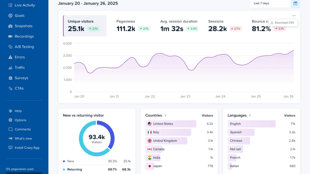Viewport: 310px width, 174px height.
Task: Click the India flag icon
Action: pos(150,158)
